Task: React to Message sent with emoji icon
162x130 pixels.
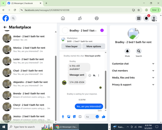Action: click(90, 75)
